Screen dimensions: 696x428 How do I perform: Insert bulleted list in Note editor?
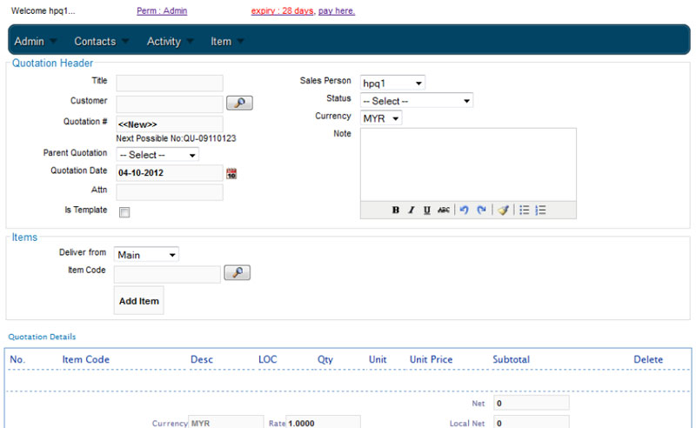pos(525,211)
